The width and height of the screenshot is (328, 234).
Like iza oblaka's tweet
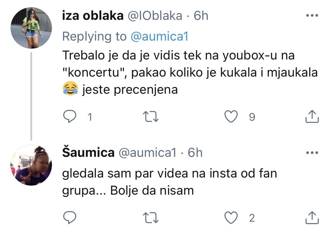231,117
